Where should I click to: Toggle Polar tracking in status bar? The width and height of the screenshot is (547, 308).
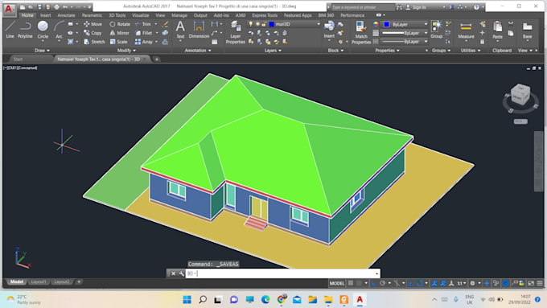pyautogui.click(x=383, y=283)
